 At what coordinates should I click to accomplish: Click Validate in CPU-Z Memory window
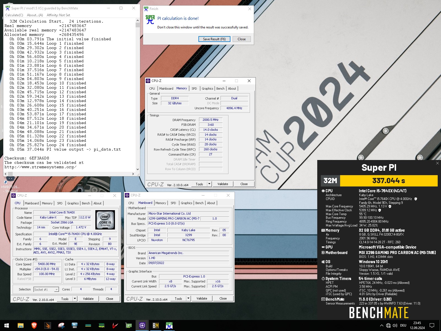223,184
